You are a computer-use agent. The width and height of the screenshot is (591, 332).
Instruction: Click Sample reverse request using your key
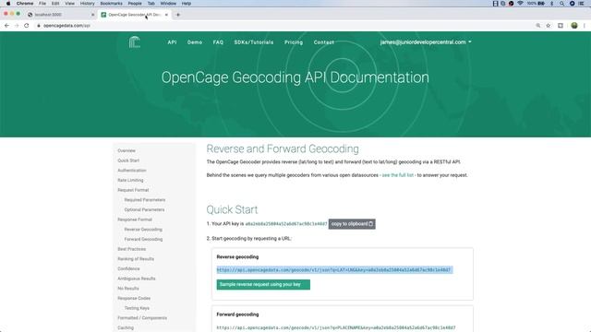click(263, 285)
